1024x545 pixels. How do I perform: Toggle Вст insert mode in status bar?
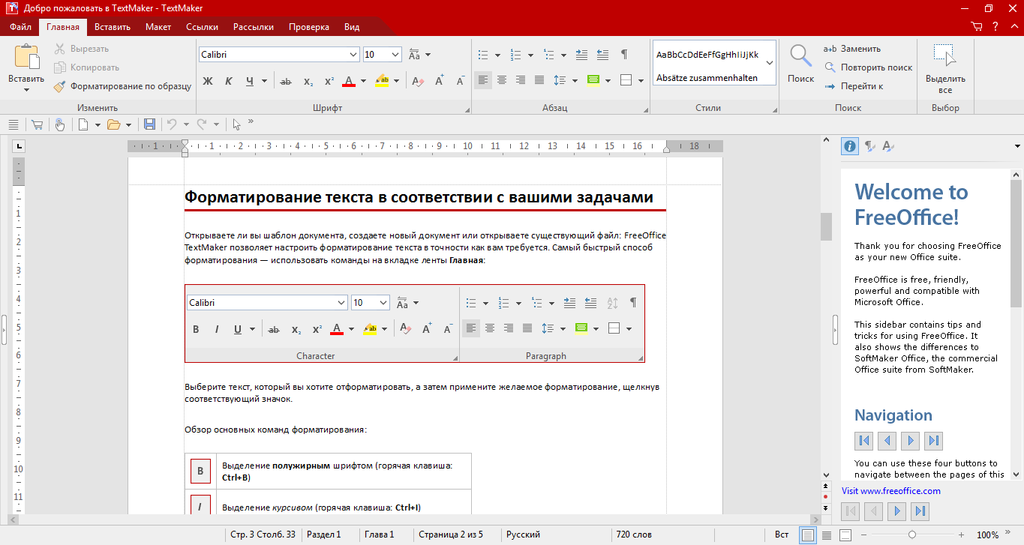coord(782,535)
